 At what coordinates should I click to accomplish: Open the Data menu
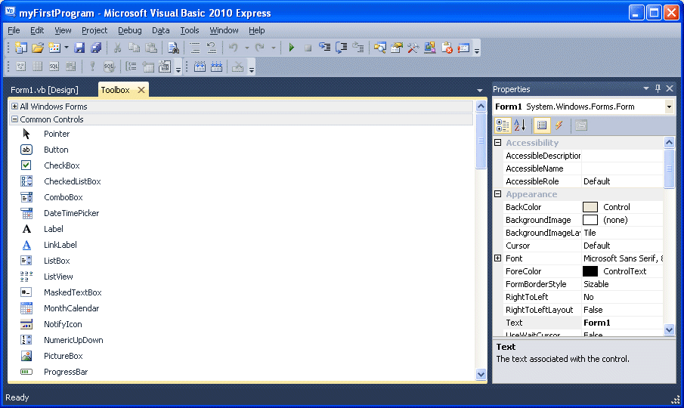tap(160, 30)
